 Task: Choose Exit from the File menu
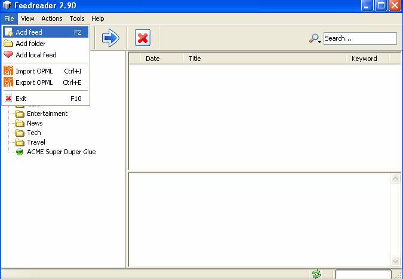[21, 99]
